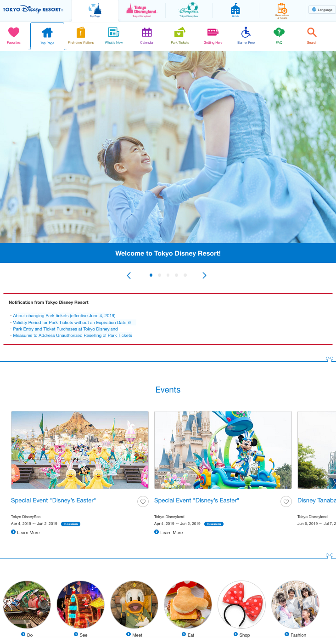Open the Calendar icon
This screenshot has width=336, height=638.
pos(147,33)
